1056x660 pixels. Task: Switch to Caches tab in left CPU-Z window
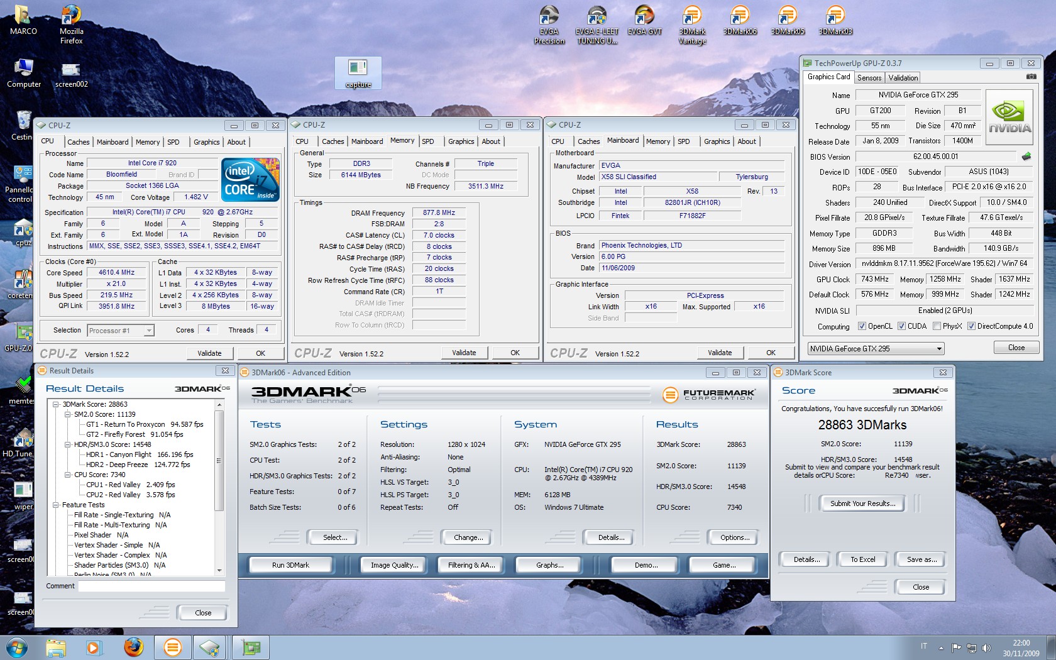[x=79, y=142]
